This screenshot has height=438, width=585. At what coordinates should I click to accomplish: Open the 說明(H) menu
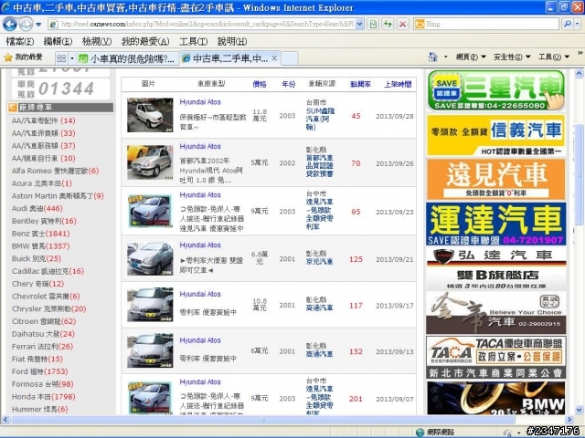tap(232, 41)
